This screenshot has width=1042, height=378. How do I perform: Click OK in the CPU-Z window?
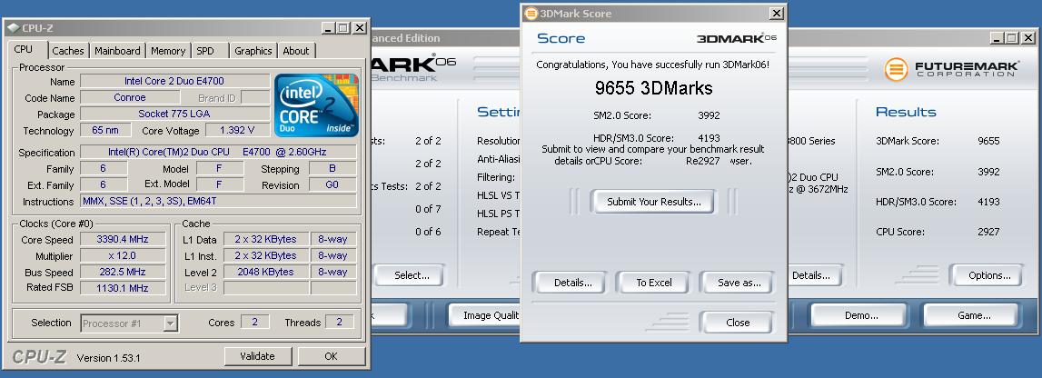click(331, 356)
